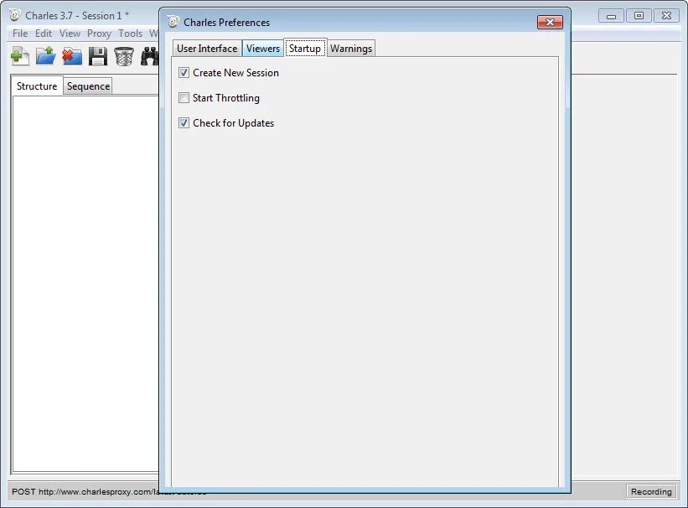The height and width of the screenshot is (508, 688).
Task: Switch to the Structure tab in the main window
Action: pos(37,86)
